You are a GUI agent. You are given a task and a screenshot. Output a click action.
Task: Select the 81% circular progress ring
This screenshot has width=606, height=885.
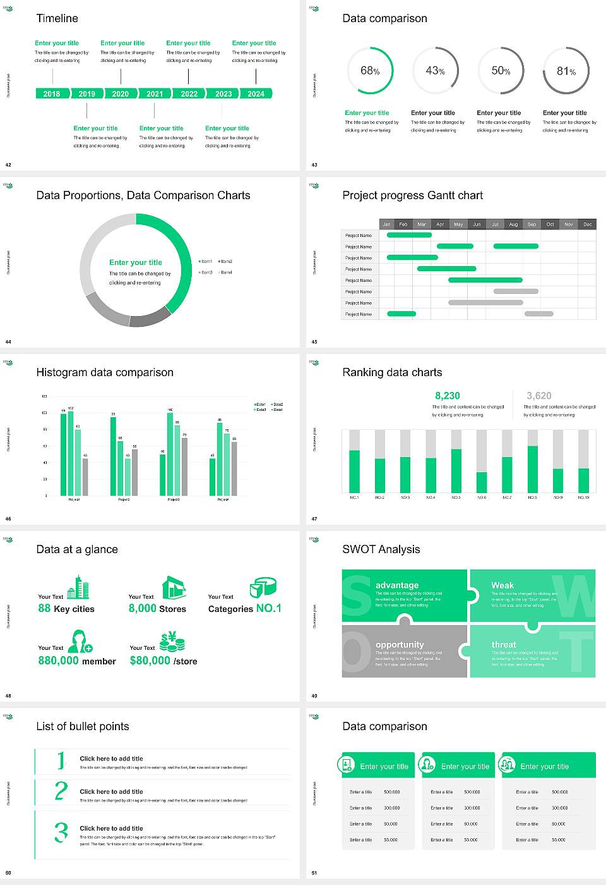(x=566, y=71)
